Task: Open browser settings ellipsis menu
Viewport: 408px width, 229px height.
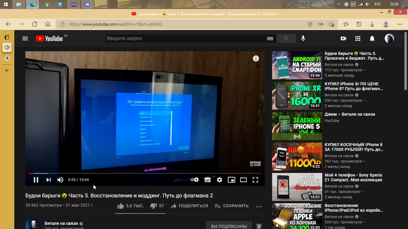Action: [x=400, y=24]
